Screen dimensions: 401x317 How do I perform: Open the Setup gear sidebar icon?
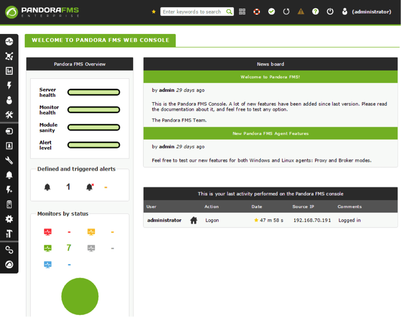pyautogui.click(x=9, y=219)
